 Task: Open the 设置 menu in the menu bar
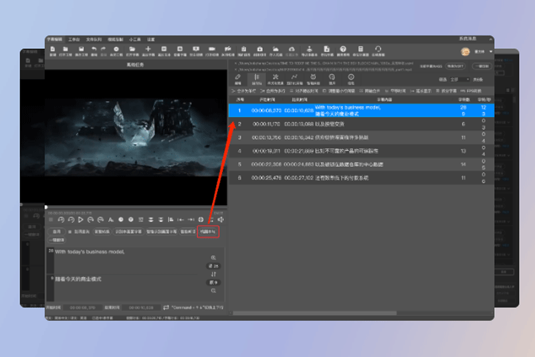click(151, 40)
